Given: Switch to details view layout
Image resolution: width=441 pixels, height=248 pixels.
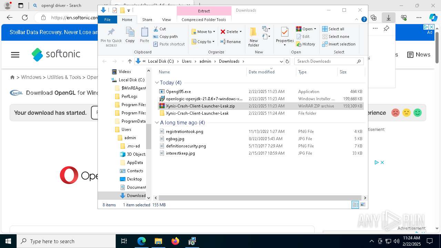Looking at the screenshot, I should 355,205.
